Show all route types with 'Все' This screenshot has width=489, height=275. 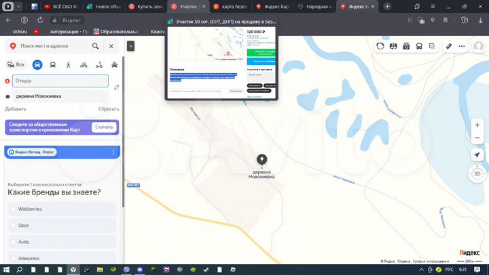coord(16,64)
